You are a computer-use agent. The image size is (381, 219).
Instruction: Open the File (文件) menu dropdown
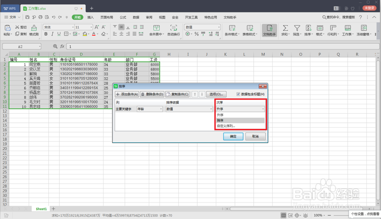[13, 17]
